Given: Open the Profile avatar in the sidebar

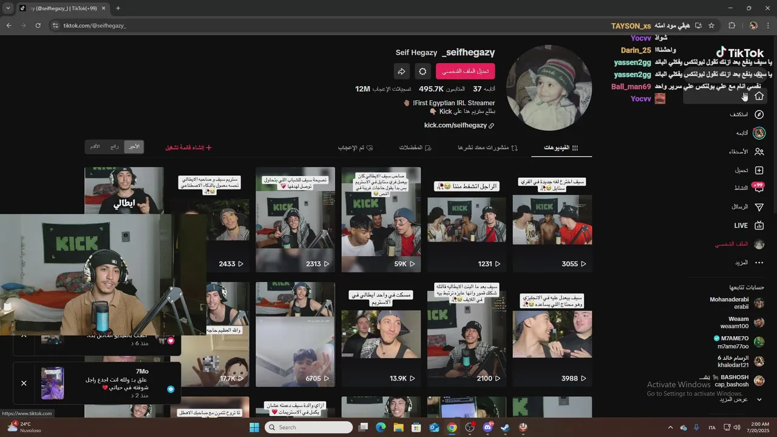Looking at the screenshot, I should [759, 244].
